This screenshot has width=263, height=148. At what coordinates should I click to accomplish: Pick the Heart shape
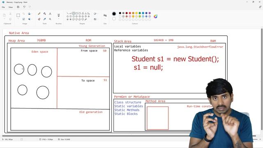click(x=83, y=19)
